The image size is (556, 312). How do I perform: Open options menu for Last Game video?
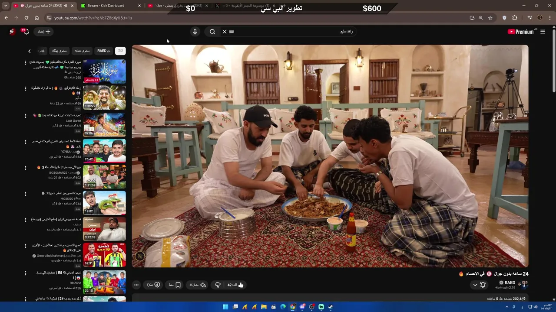pyautogui.click(x=26, y=116)
